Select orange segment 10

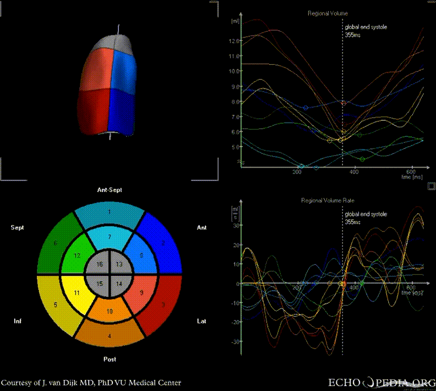[x=109, y=311]
